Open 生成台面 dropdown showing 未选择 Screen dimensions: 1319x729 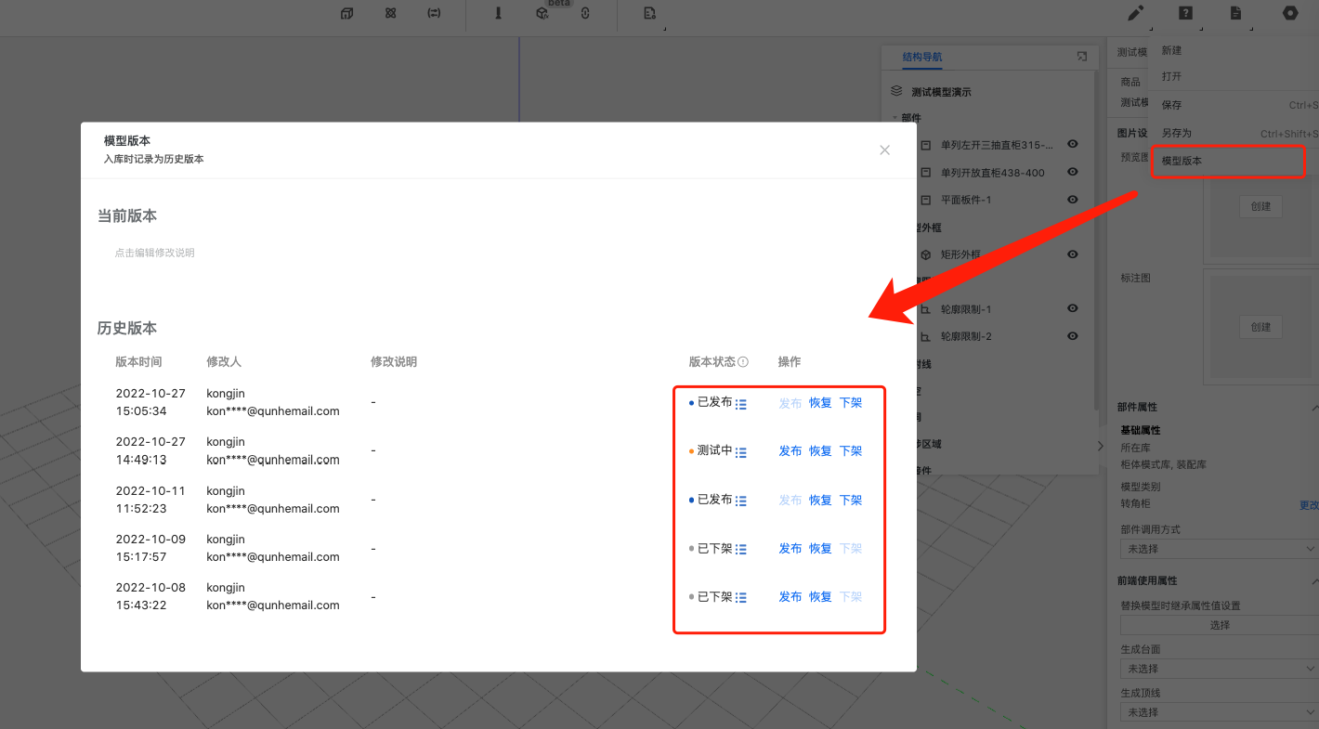click(x=1219, y=669)
